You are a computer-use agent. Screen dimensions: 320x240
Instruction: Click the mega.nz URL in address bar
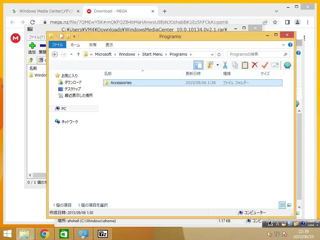tap(139, 22)
